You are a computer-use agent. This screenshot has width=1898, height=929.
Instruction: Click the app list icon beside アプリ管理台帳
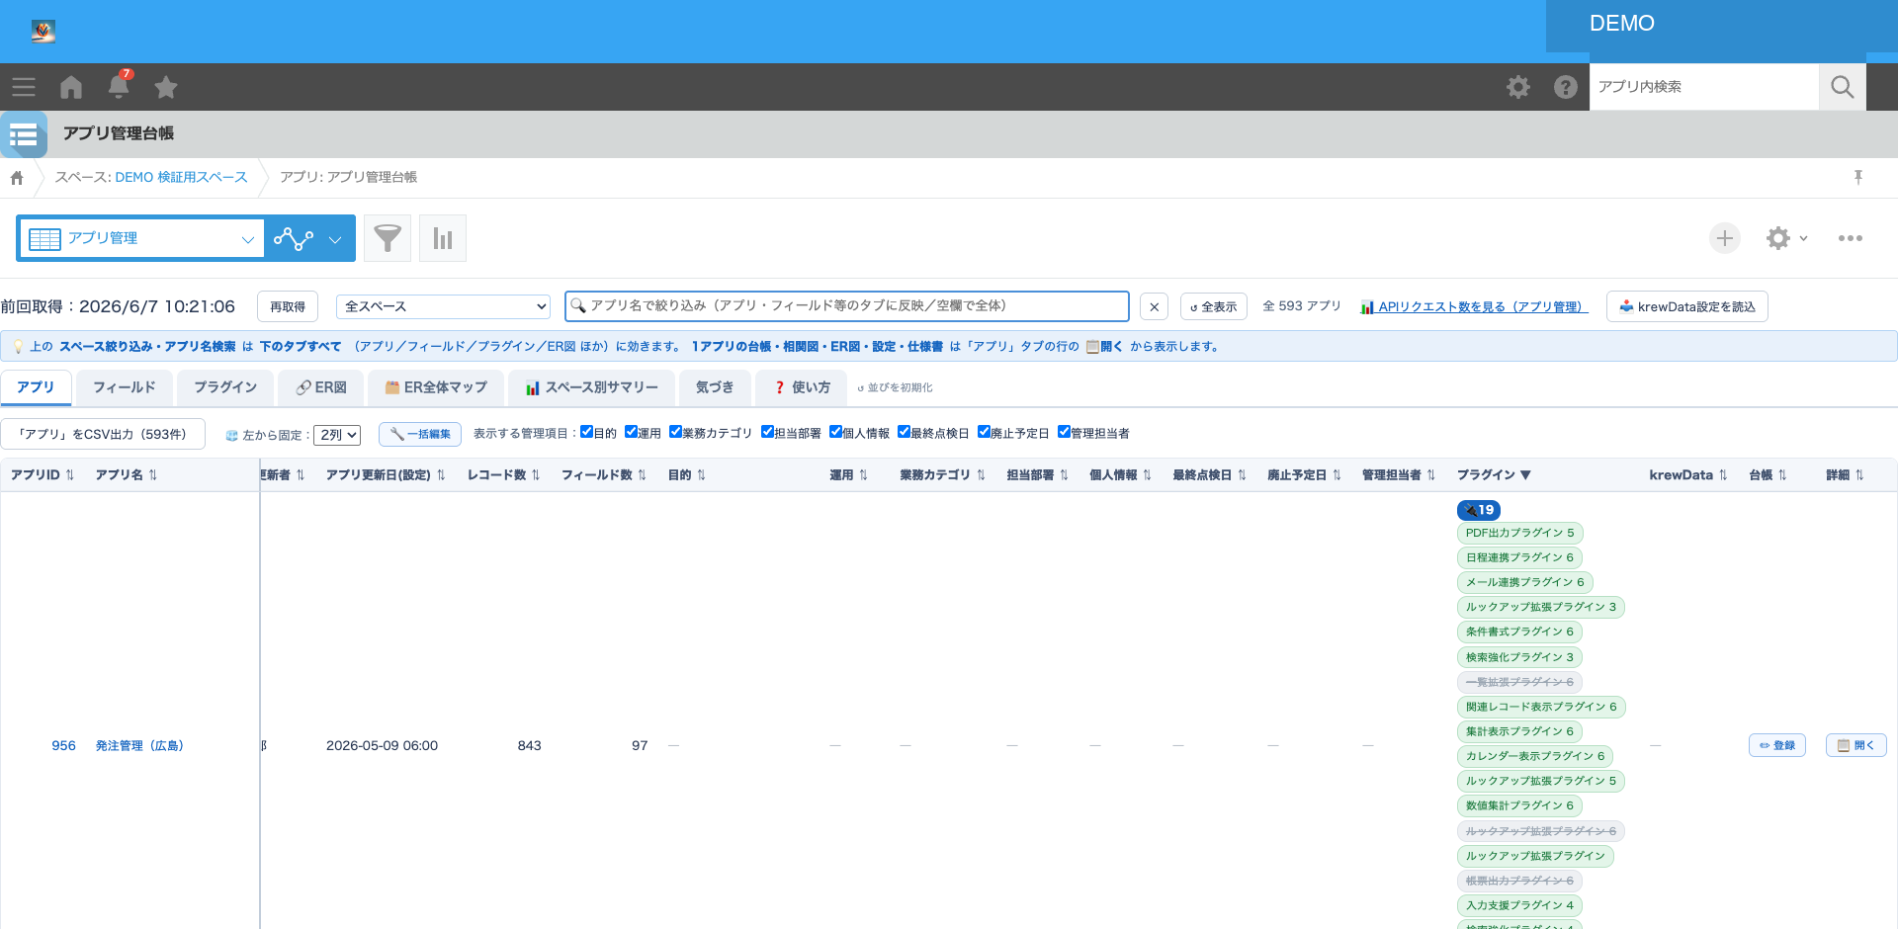coord(24,134)
